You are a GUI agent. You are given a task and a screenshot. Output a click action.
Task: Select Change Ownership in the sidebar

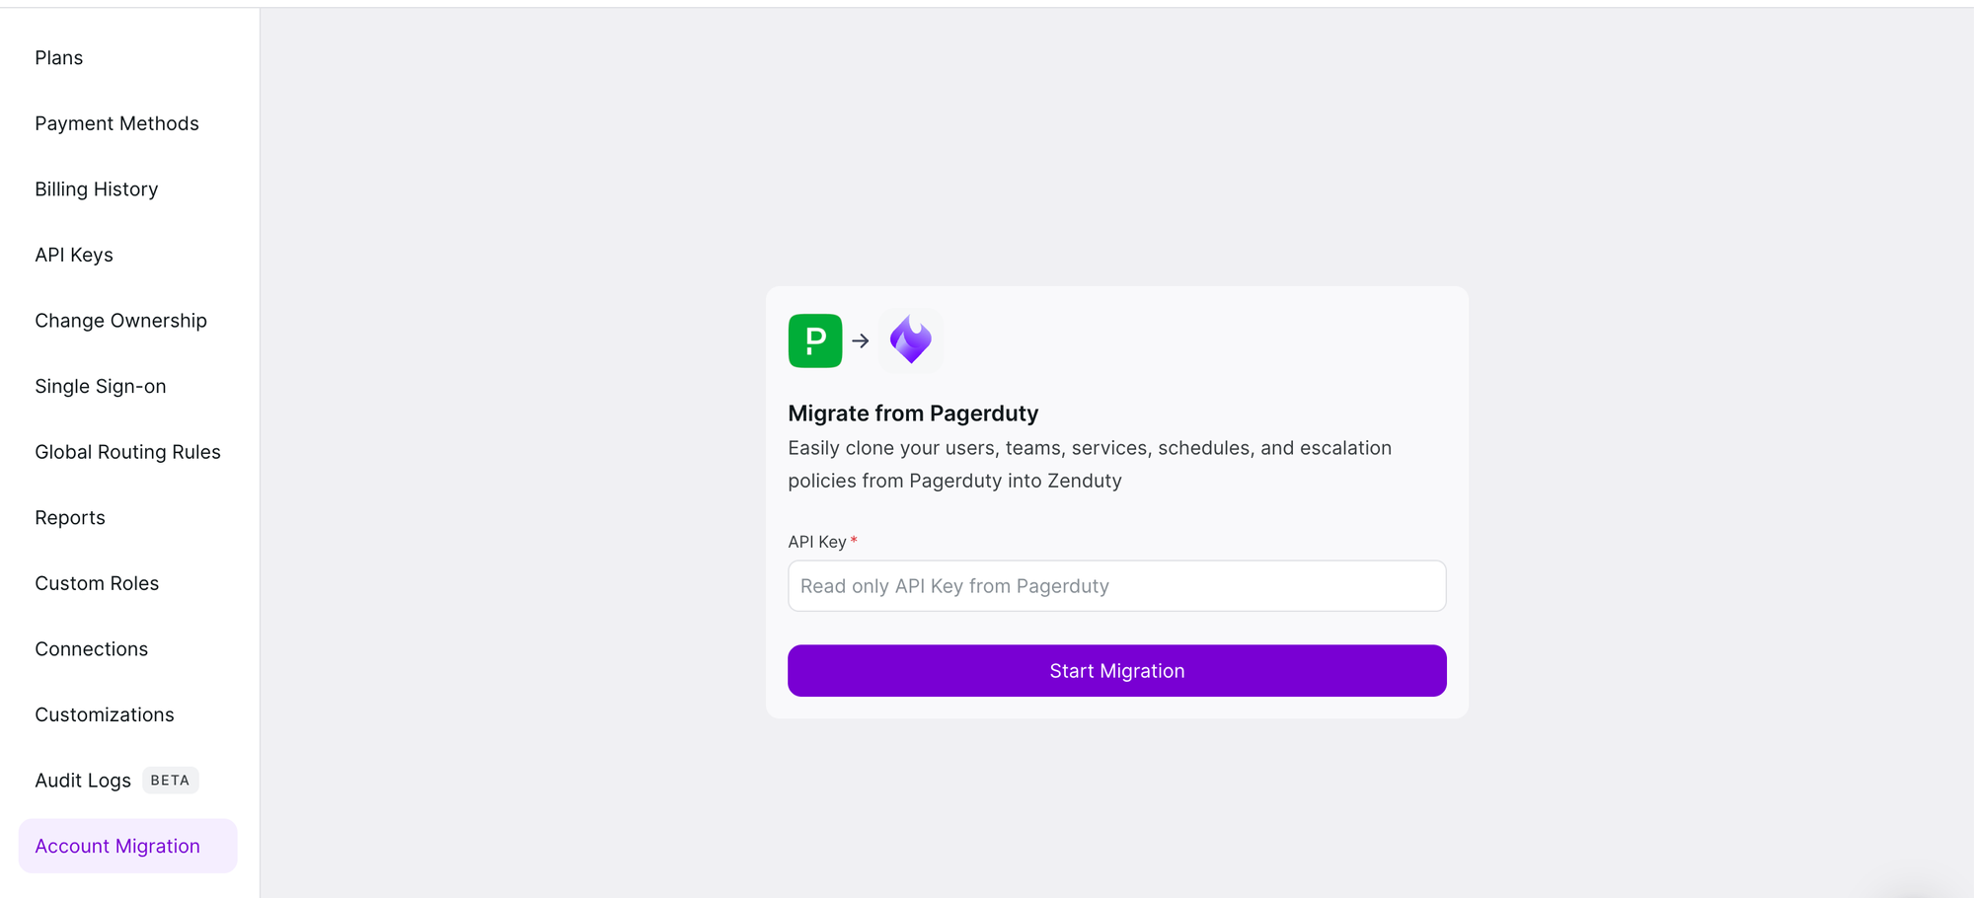[x=120, y=321]
